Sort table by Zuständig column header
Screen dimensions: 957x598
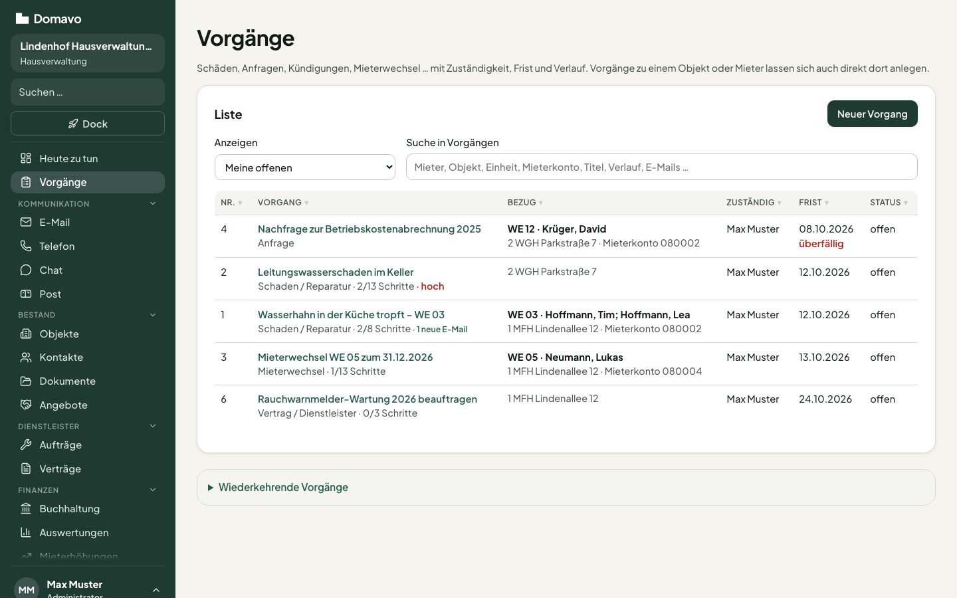[x=754, y=203]
